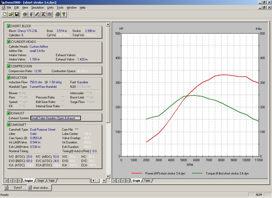Open the Exhaust System dropdown field
The image size is (272, 198).
(56, 118)
